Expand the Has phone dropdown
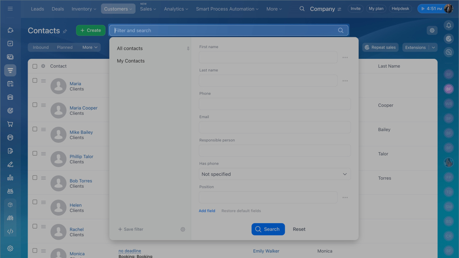Screen dimensions: 459x258 click(275, 174)
